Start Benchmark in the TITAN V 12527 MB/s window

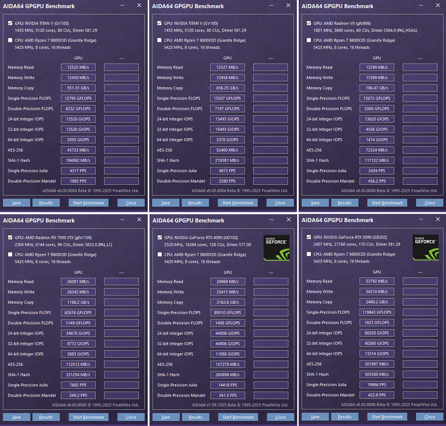(x=238, y=203)
